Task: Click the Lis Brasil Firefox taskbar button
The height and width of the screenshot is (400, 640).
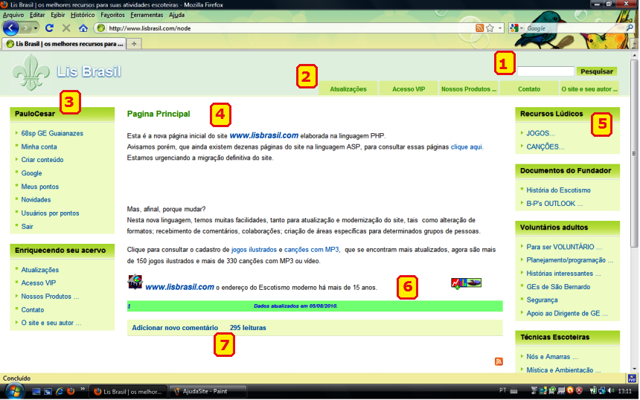Action: (x=128, y=391)
